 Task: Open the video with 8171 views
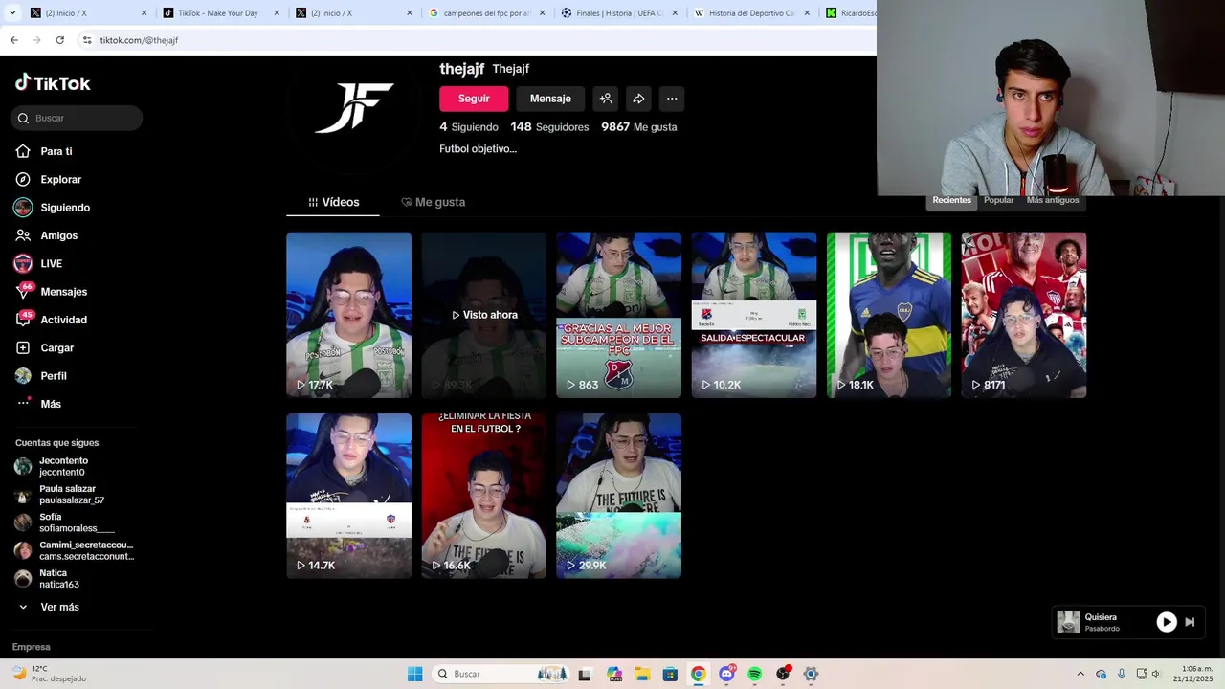pyautogui.click(x=1024, y=315)
